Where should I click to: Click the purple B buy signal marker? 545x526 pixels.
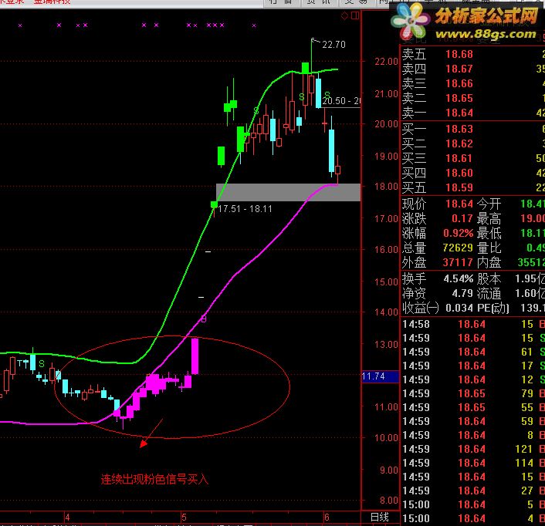pos(204,319)
